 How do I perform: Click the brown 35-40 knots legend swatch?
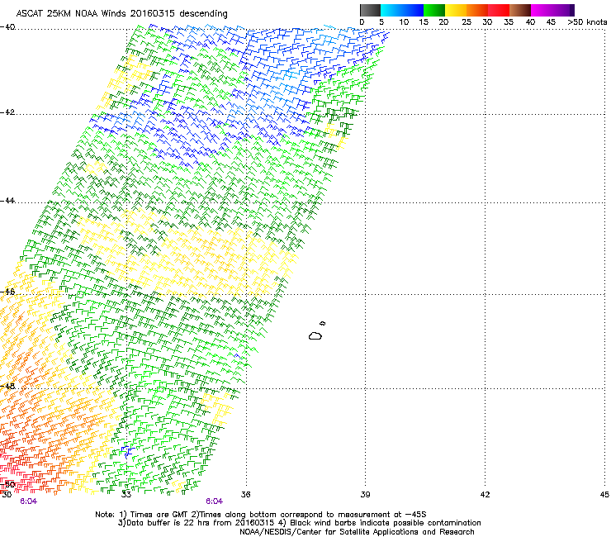click(520, 10)
